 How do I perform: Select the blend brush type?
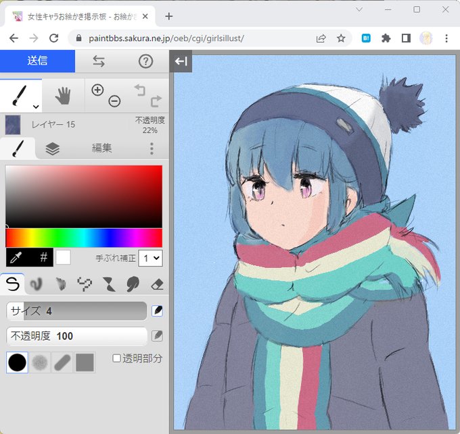coord(37,284)
